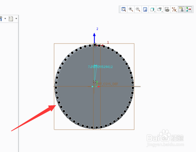
Task: Click the blue direction 2 arrow
Action: pos(94,38)
